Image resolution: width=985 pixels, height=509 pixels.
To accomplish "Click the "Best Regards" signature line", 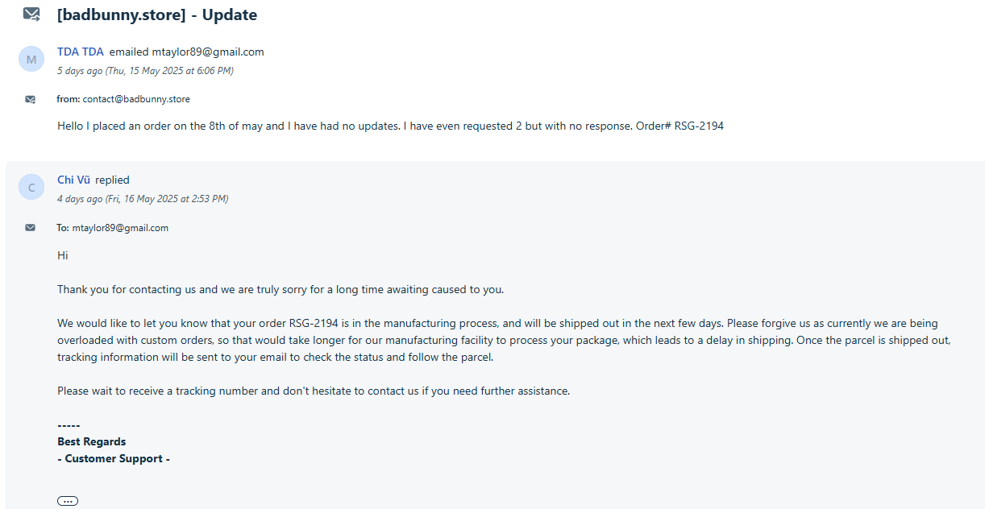I will coord(91,441).
